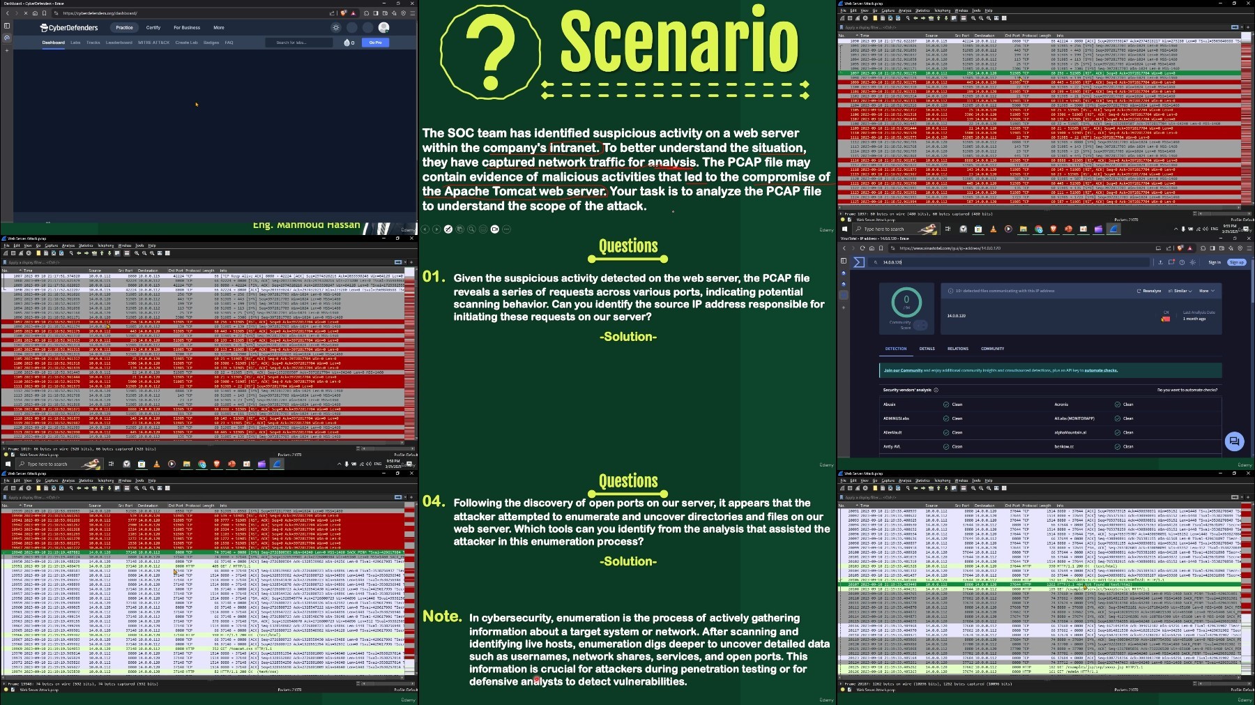
Task: Expand the More dropdown on the VirusTotal report
Action: (x=1206, y=291)
